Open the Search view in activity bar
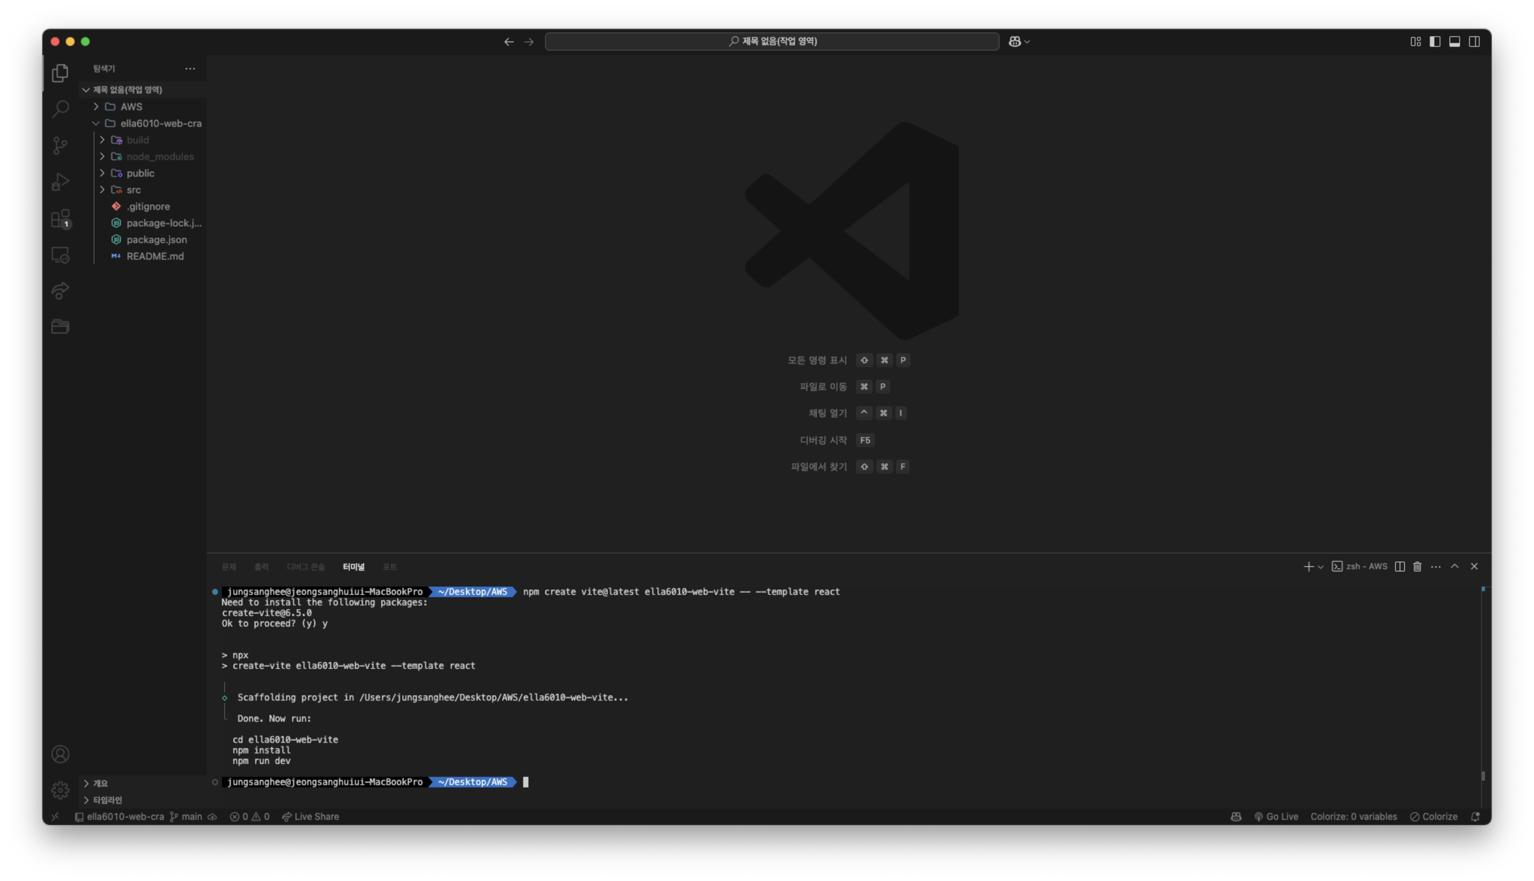Viewport: 1534px width, 881px height. coord(60,109)
